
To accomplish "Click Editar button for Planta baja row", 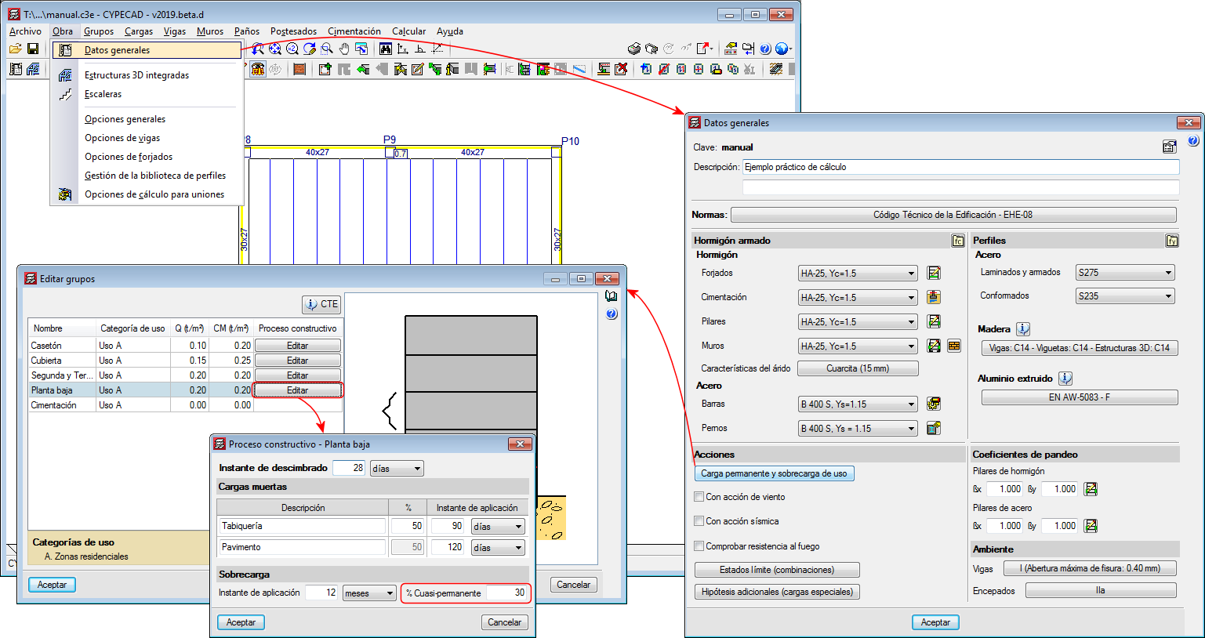I will click(298, 390).
